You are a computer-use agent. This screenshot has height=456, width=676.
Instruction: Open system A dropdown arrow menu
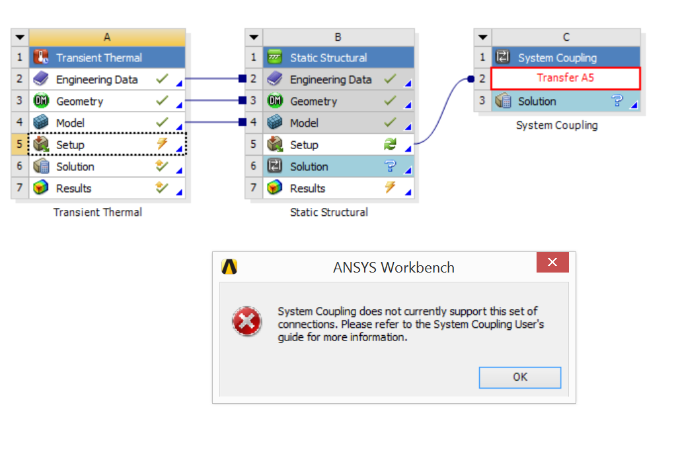(20, 38)
